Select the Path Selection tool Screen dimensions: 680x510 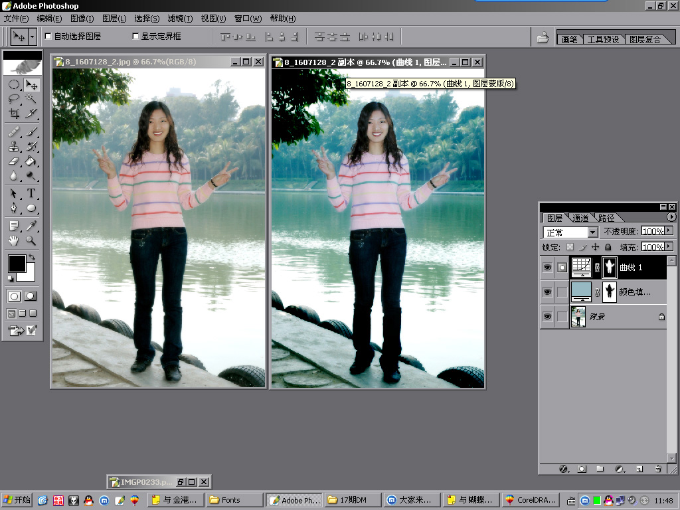point(14,193)
